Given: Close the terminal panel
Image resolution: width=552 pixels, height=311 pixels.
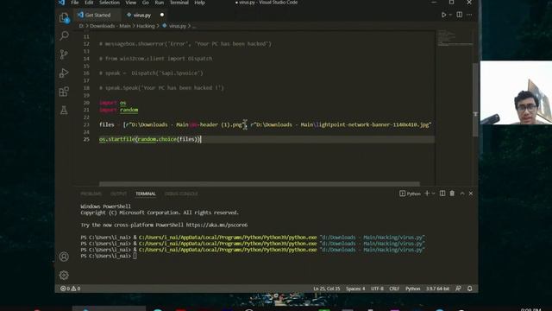Looking at the screenshot, I should pos(471,194).
